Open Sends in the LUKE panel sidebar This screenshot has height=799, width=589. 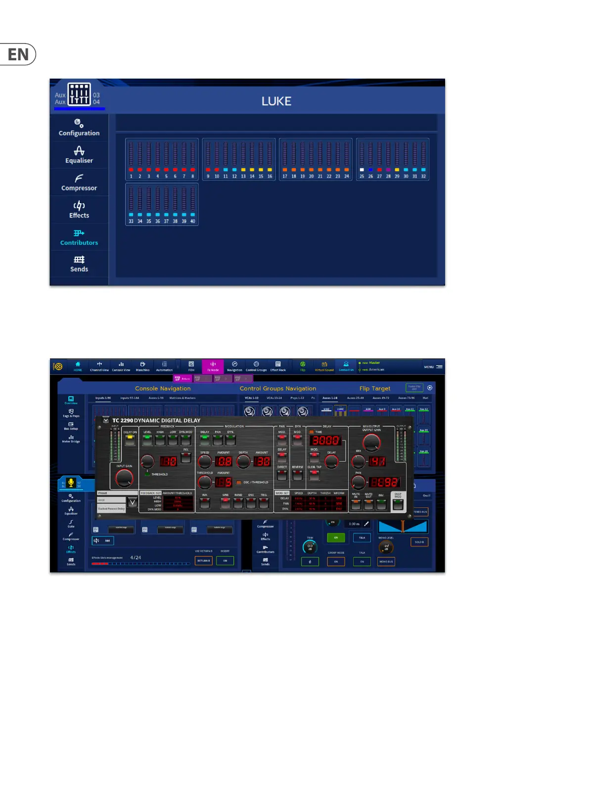click(x=79, y=264)
